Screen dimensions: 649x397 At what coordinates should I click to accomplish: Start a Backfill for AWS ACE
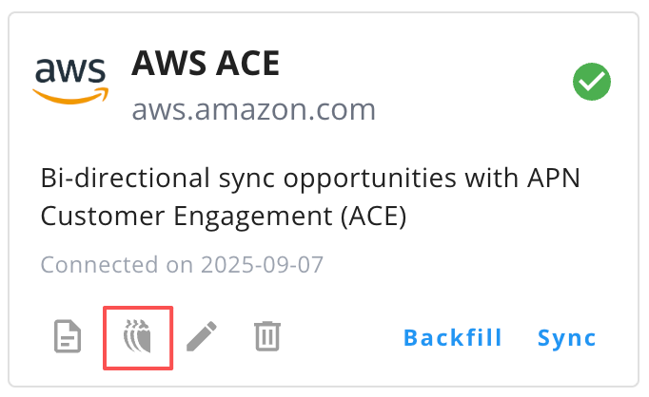click(x=452, y=337)
